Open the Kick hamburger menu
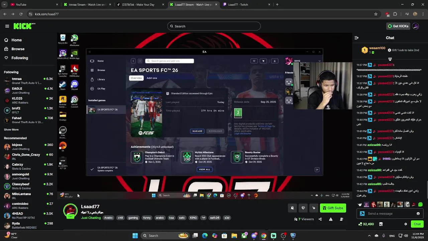The image size is (428, 241). 7,26
